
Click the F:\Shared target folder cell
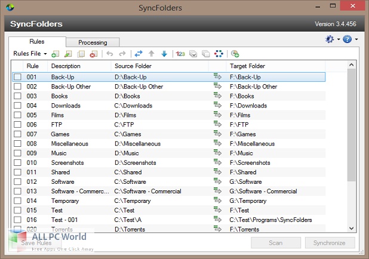click(x=243, y=172)
